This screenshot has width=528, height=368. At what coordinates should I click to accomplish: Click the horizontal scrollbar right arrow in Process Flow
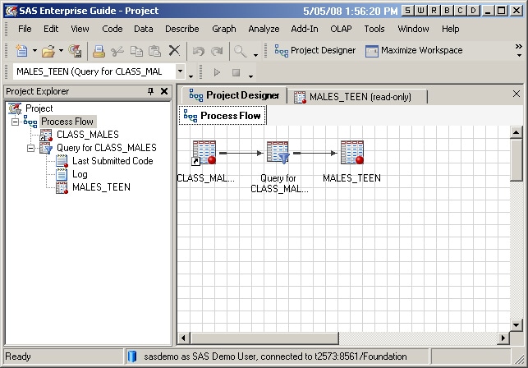click(x=503, y=338)
